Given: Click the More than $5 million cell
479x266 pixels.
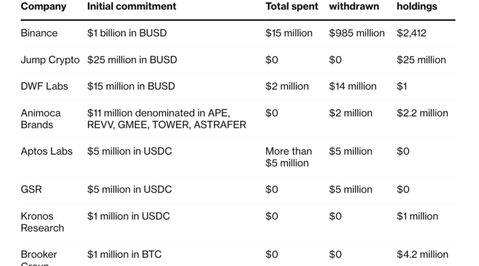Looking at the screenshot, I should coord(288,157).
